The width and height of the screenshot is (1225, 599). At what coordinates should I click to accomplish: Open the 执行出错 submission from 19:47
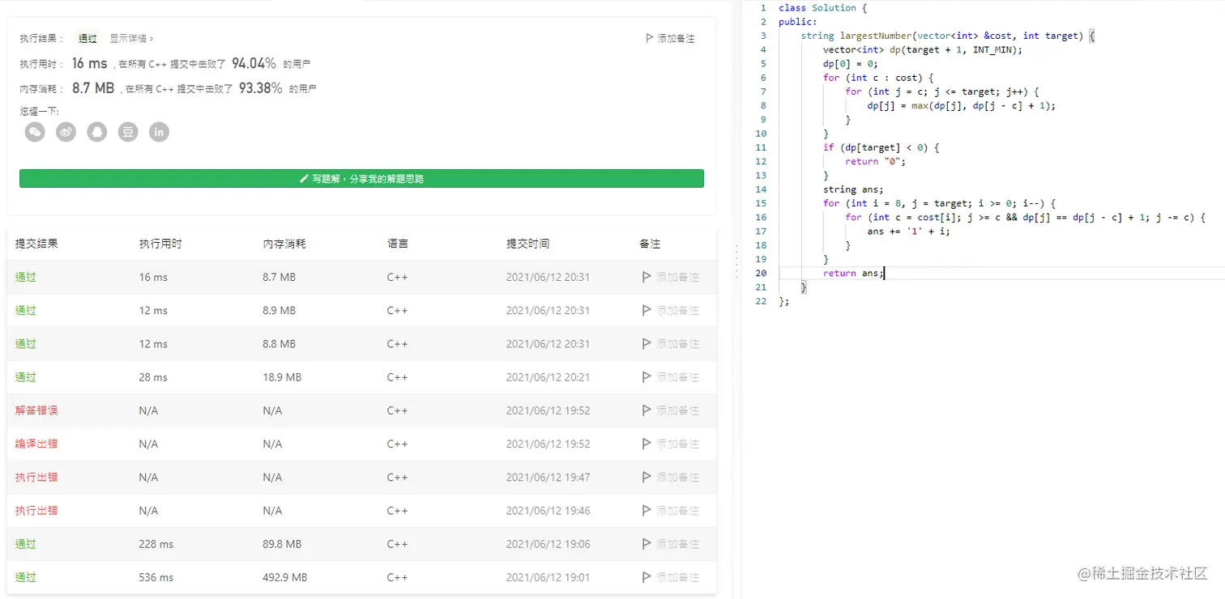36,477
